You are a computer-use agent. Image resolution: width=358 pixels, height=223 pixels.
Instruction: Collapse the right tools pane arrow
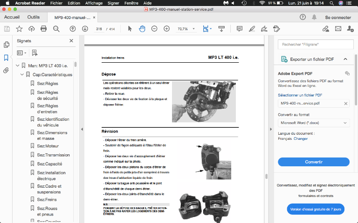pyautogui.click(x=271, y=129)
